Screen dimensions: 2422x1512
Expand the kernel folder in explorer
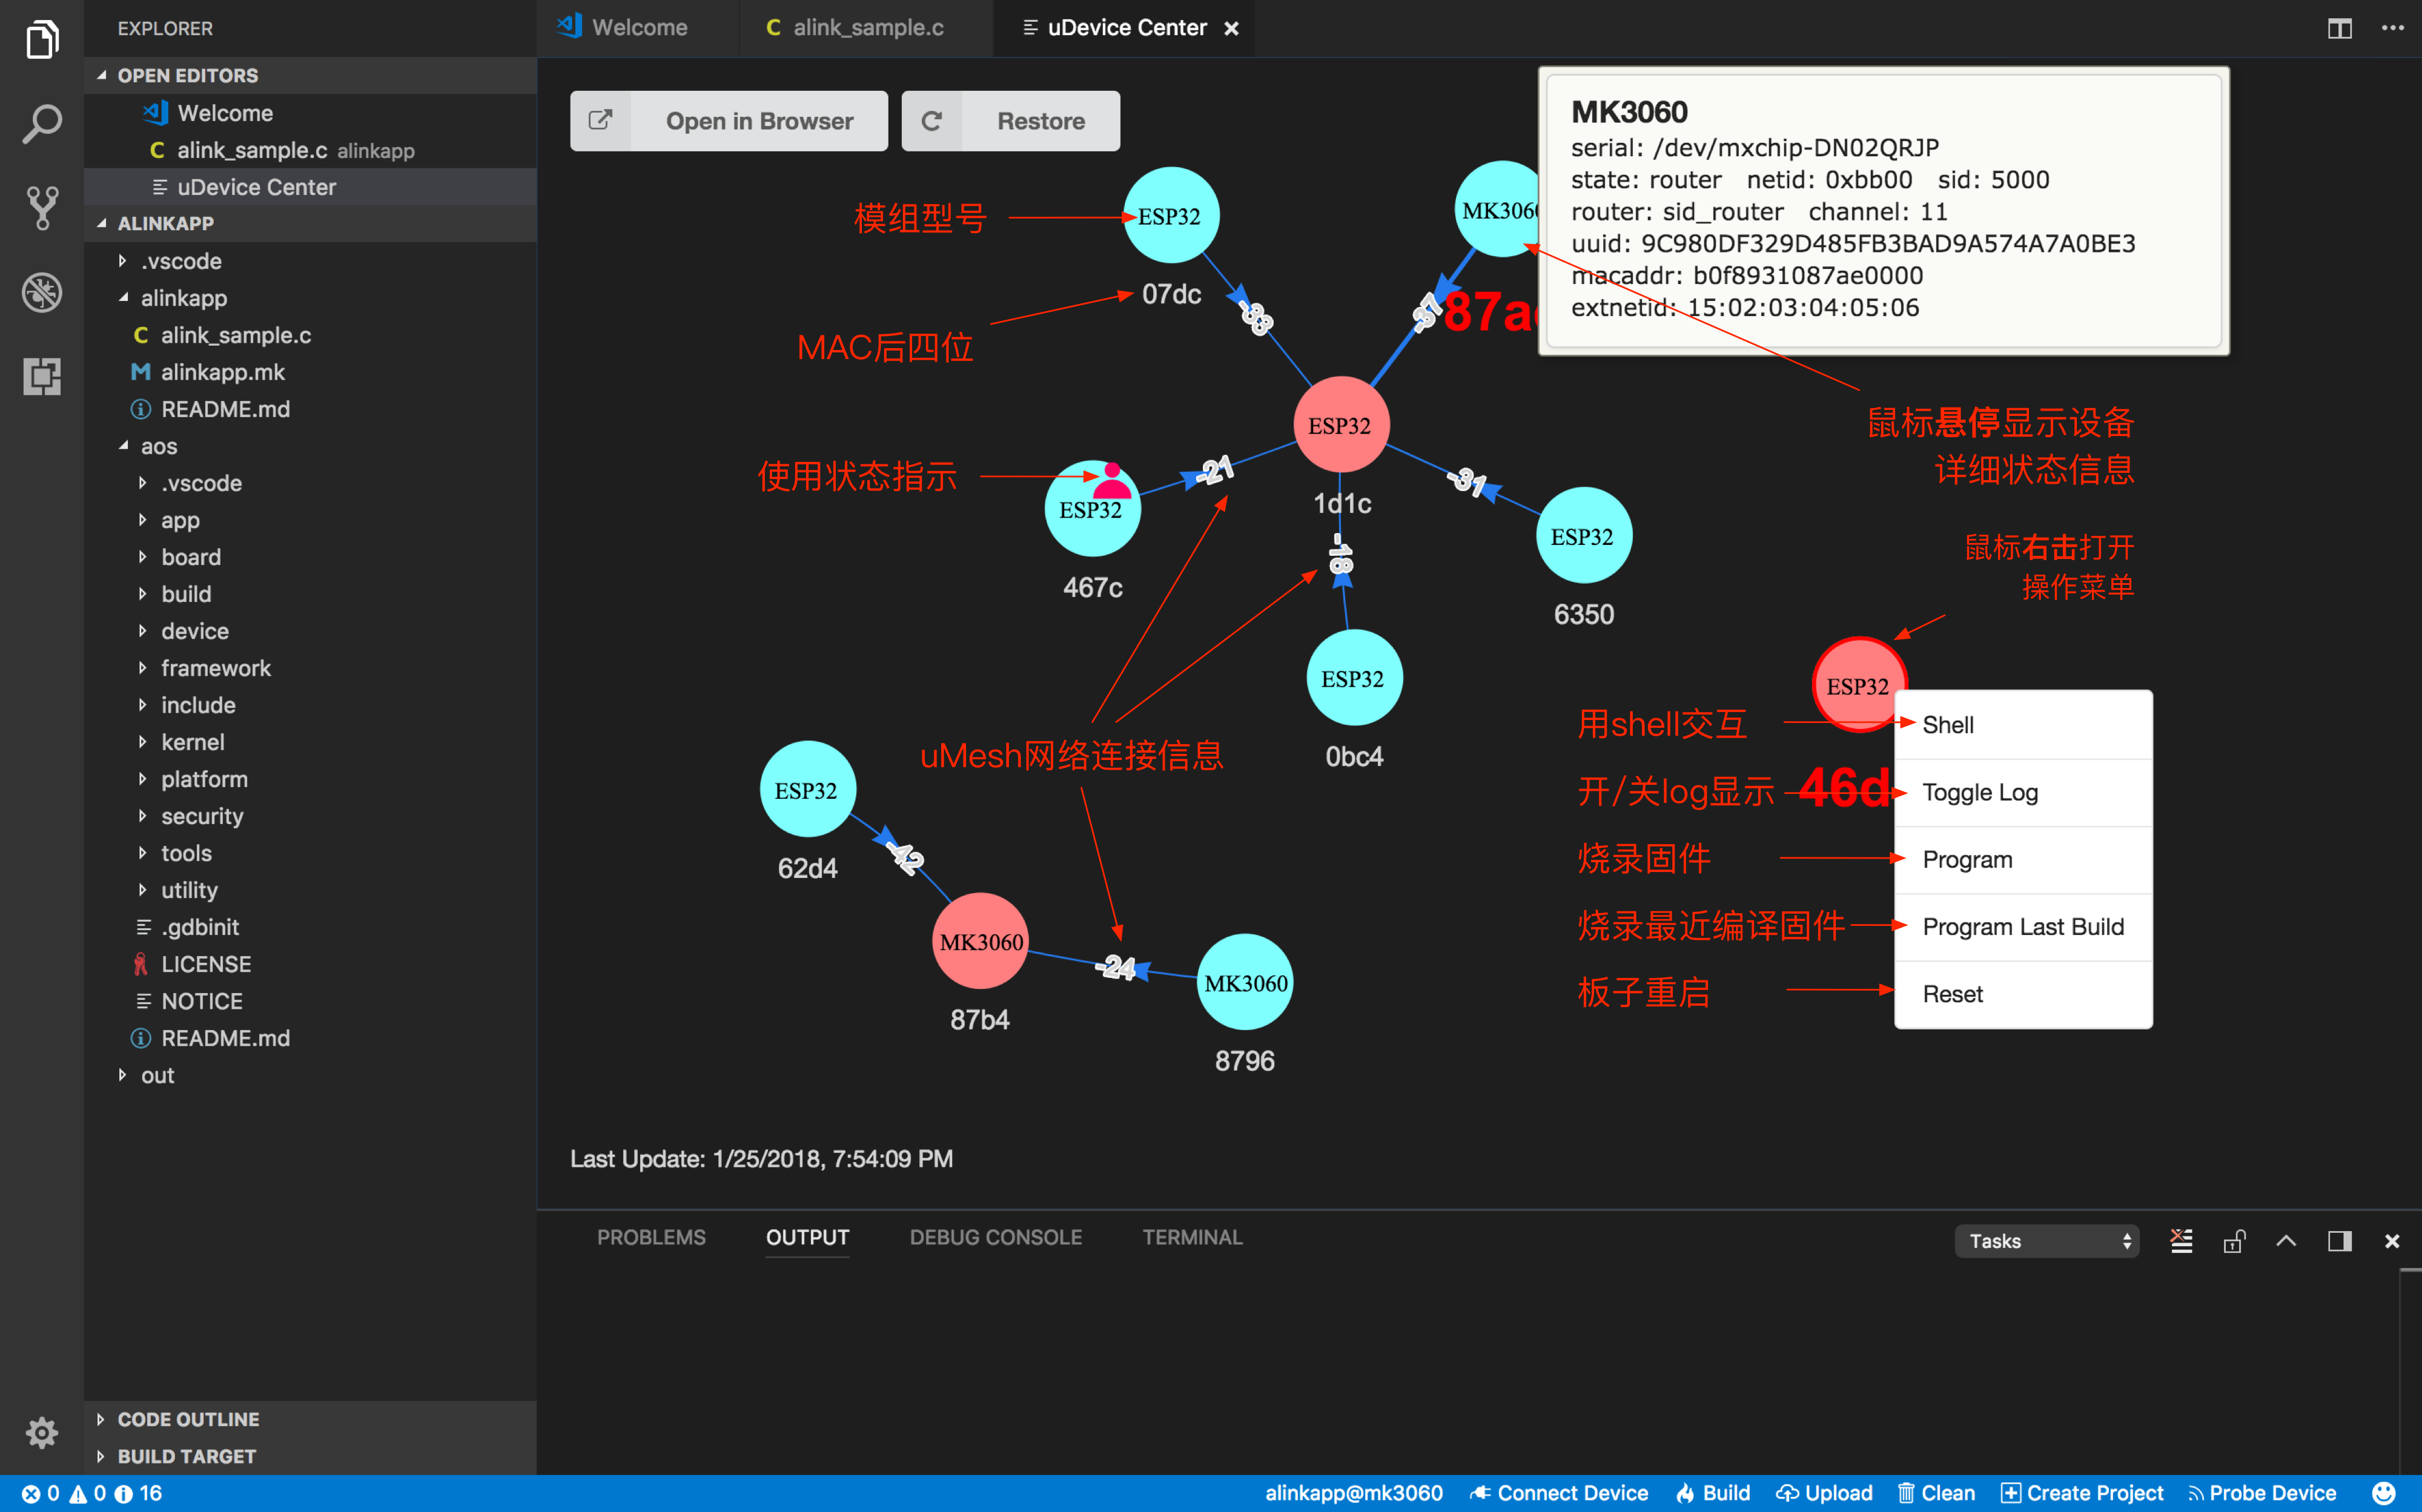pos(193,742)
